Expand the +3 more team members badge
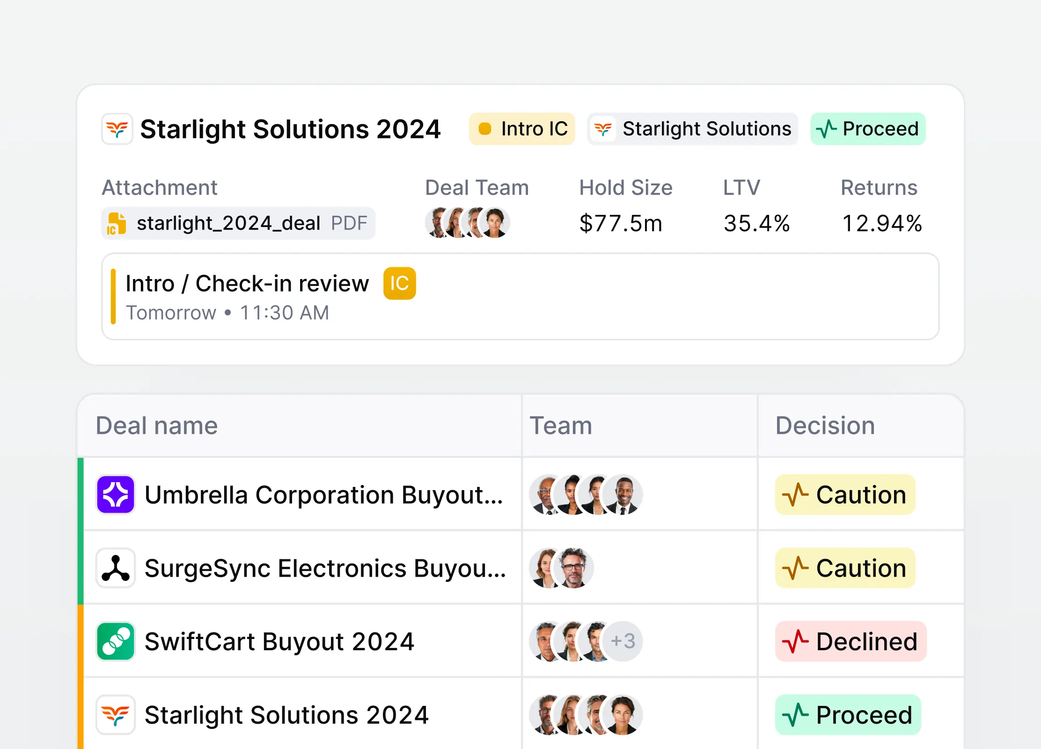The image size is (1041, 749). (623, 641)
